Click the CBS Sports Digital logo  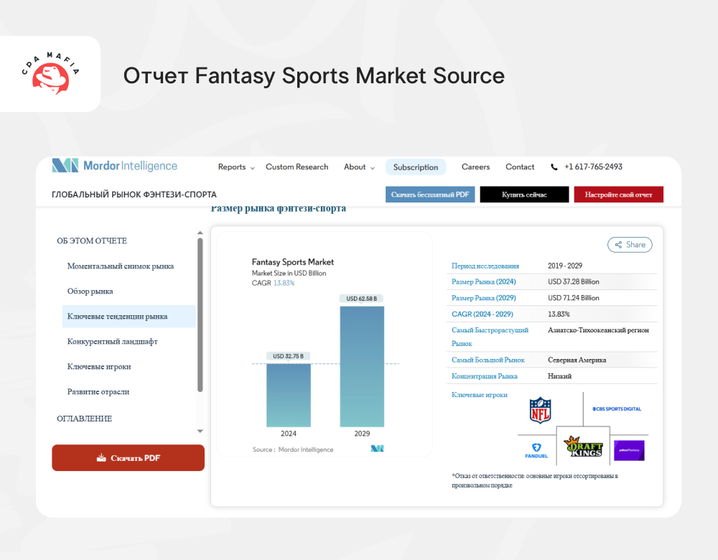click(617, 409)
